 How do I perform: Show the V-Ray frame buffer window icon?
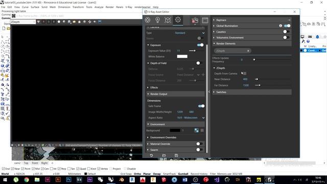pos(205,20)
